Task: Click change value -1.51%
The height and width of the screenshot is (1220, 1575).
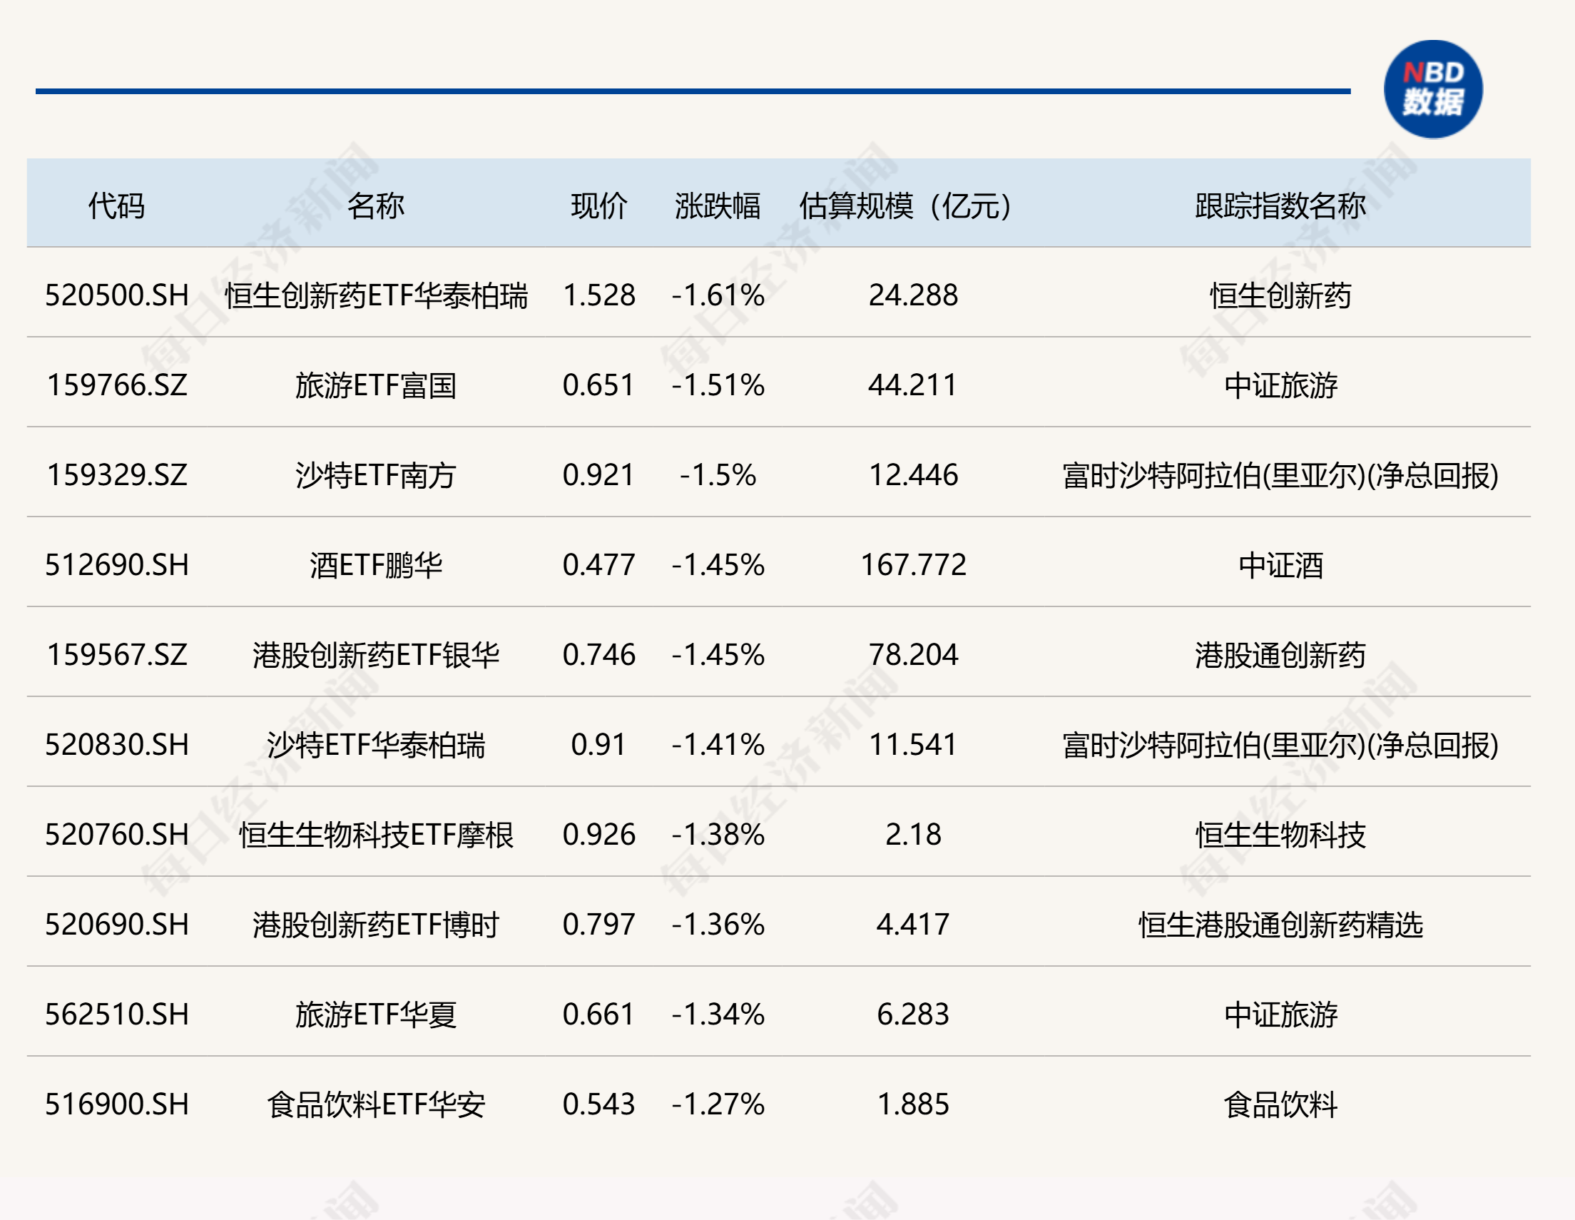Action: click(718, 385)
